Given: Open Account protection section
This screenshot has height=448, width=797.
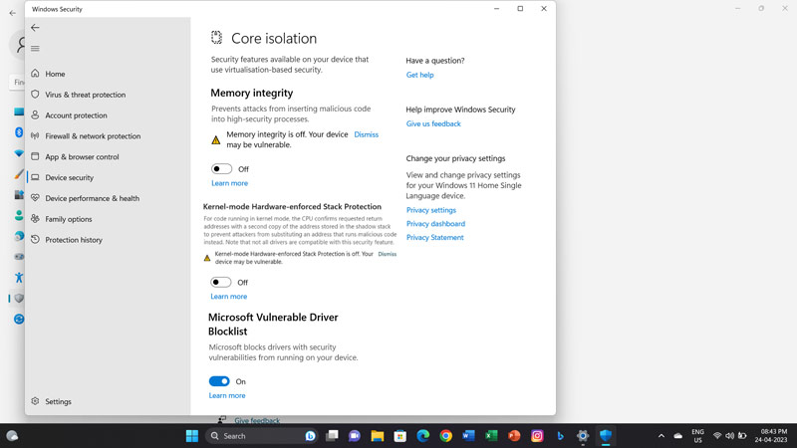Looking at the screenshot, I should pyautogui.click(x=77, y=115).
